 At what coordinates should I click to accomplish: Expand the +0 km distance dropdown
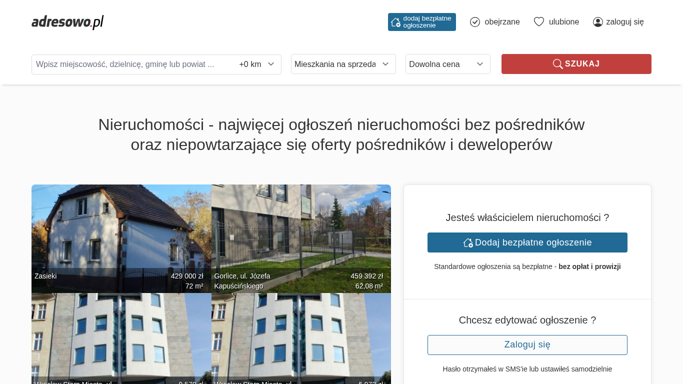(x=257, y=64)
